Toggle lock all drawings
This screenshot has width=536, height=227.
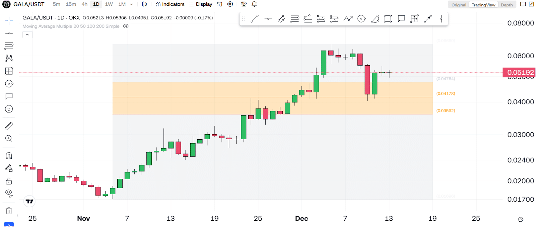9,181
